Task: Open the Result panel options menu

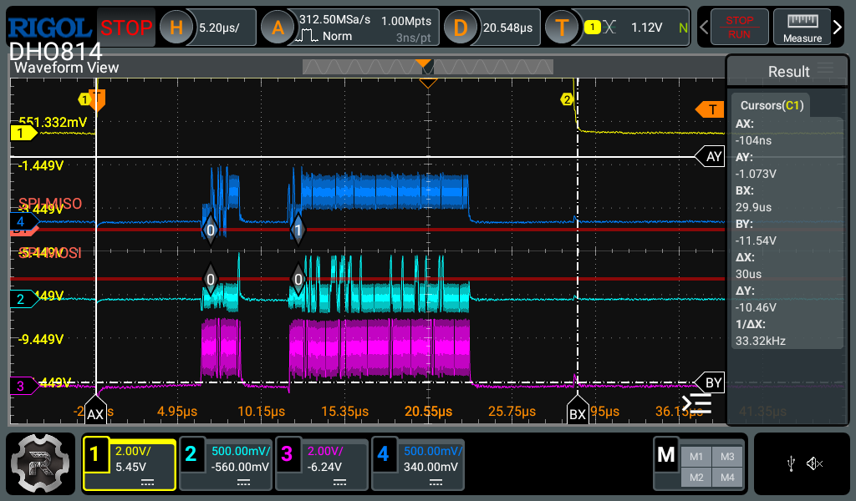Action: point(825,68)
